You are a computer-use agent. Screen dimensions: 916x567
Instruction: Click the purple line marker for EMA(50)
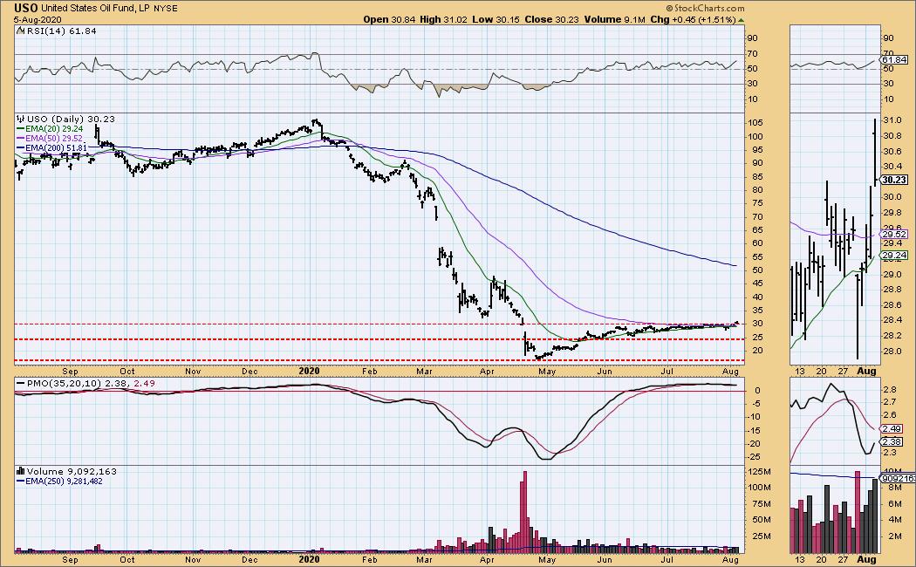point(20,139)
